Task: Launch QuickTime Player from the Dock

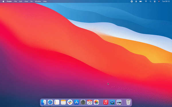Action: click(112, 102)
